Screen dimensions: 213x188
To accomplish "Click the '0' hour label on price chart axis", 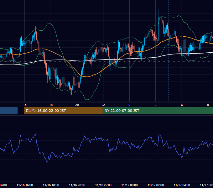I will [129, 105].
